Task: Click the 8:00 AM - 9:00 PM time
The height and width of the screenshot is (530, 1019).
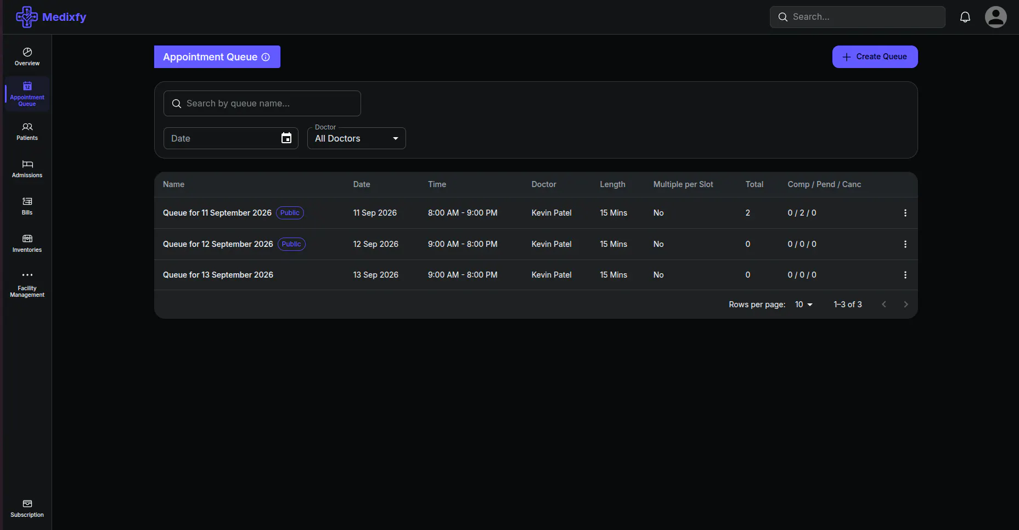Action: click(x=463, y=213)
